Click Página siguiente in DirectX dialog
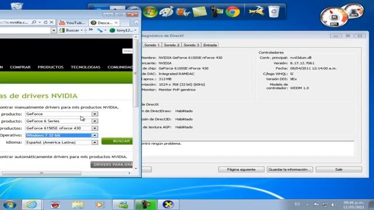Image resolution: width=374 pixels, height=210 pixels. (x=241, y=170)
